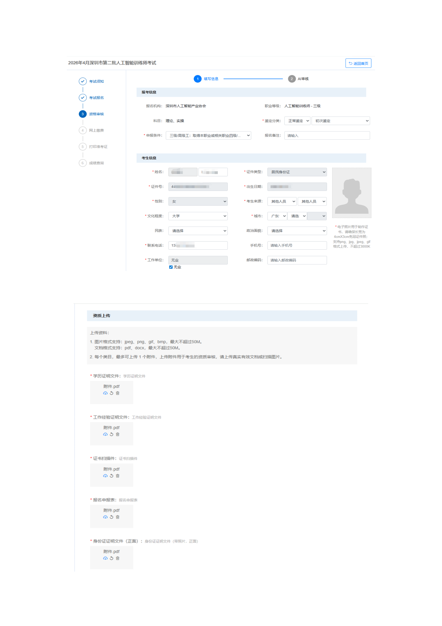Click the AI审核 step indicator
Screen dimensions: 442x626
click(x=298, y=79)
